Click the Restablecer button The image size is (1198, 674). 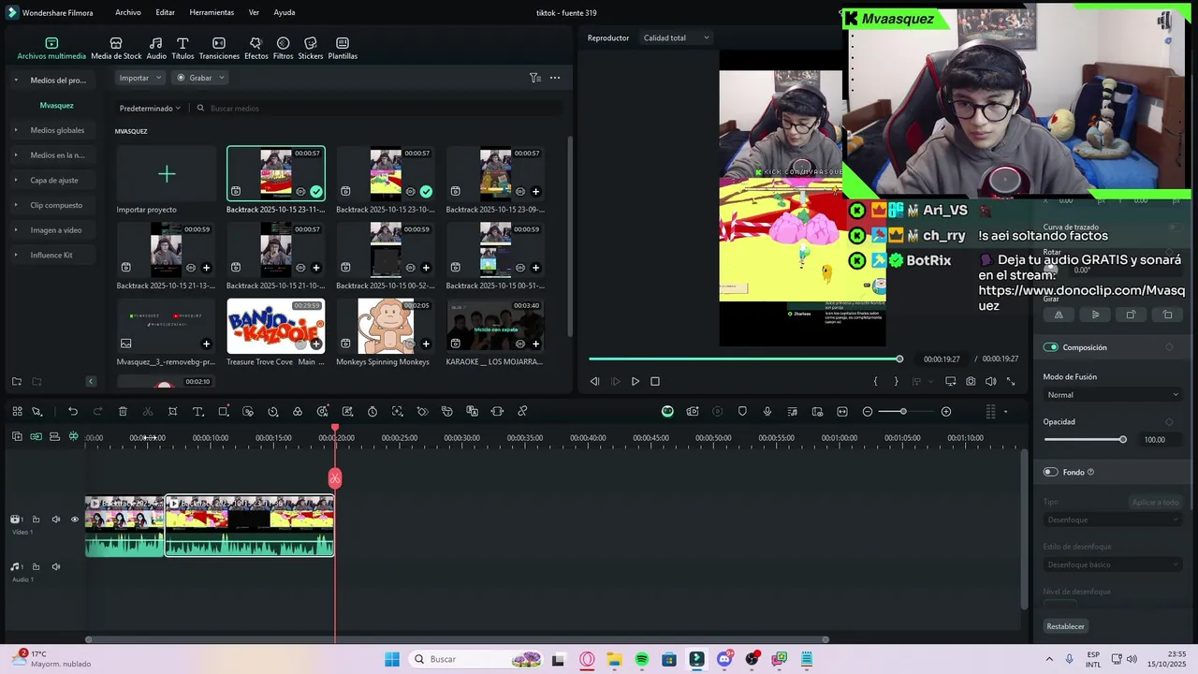(x=1066, y=626)
